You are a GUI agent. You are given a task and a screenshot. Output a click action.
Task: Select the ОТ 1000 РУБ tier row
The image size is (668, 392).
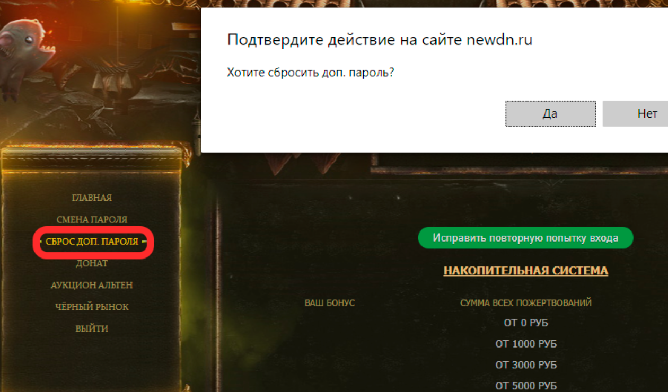(525, 344)
